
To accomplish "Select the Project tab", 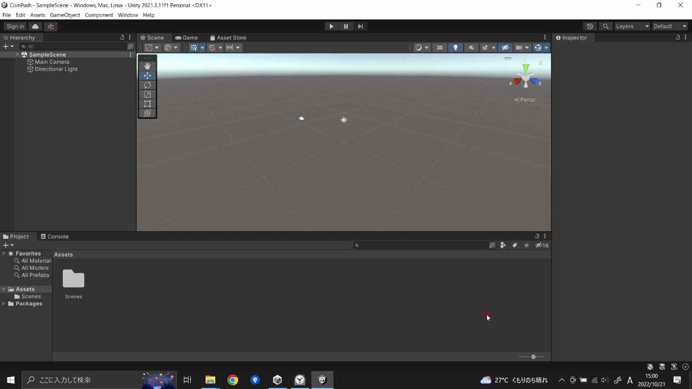I will pos(16,237).
